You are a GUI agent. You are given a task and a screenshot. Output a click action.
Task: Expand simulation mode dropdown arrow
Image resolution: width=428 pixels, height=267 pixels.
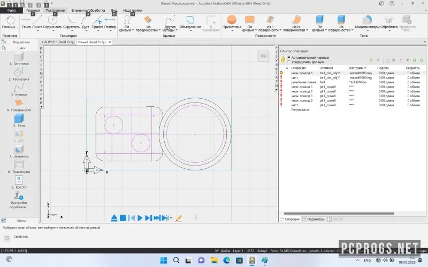coord(171,218)
